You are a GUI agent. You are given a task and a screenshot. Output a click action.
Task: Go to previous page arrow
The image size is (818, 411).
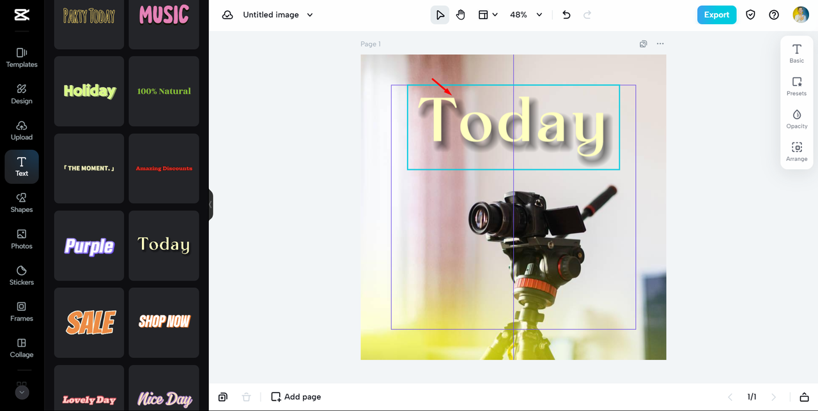tap(730, 397)
